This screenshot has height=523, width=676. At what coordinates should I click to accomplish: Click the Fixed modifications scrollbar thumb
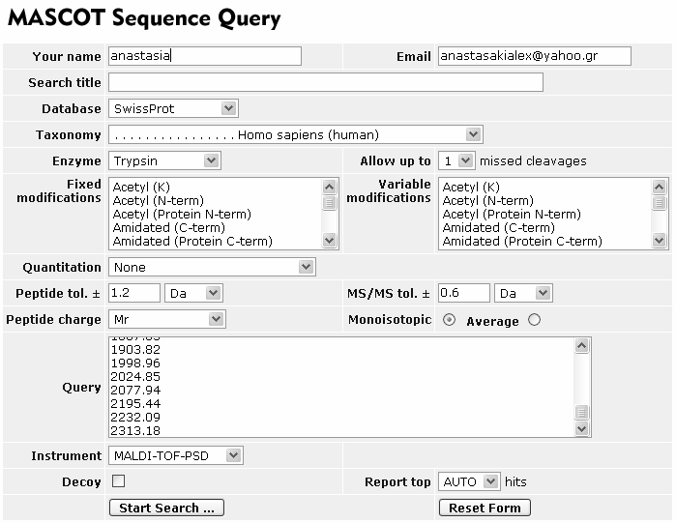(330, 202)
